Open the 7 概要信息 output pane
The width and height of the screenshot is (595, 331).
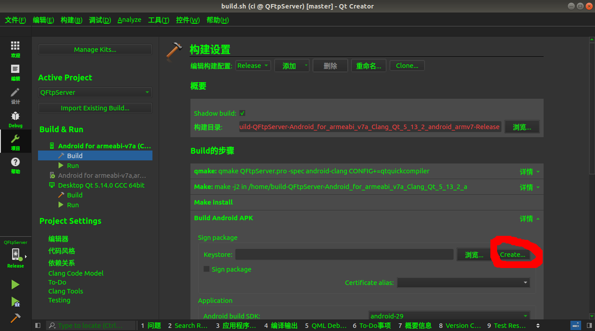(415, 326)
